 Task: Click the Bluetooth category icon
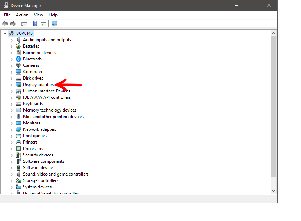point(18,59)
